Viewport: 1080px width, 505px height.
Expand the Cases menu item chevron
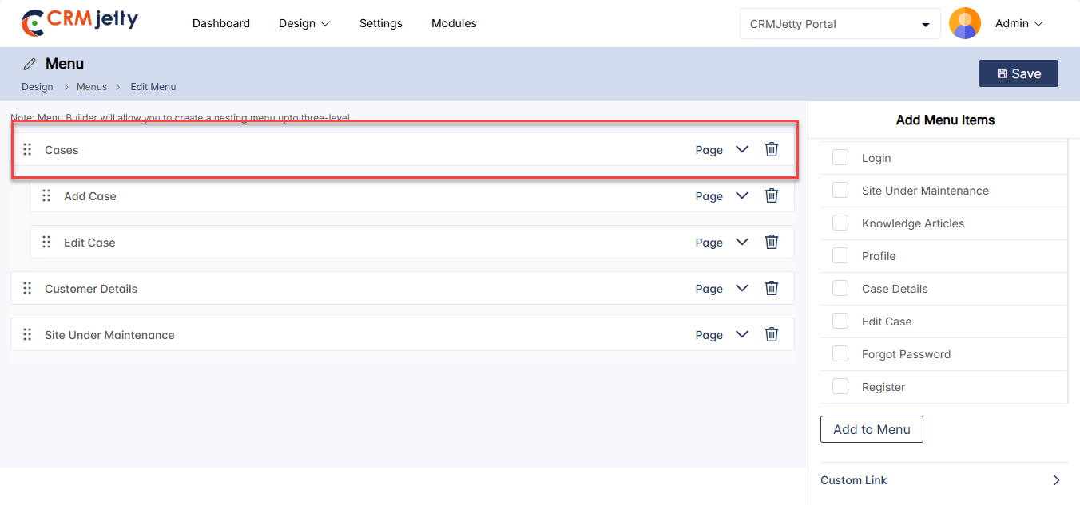tap(741, 149)
